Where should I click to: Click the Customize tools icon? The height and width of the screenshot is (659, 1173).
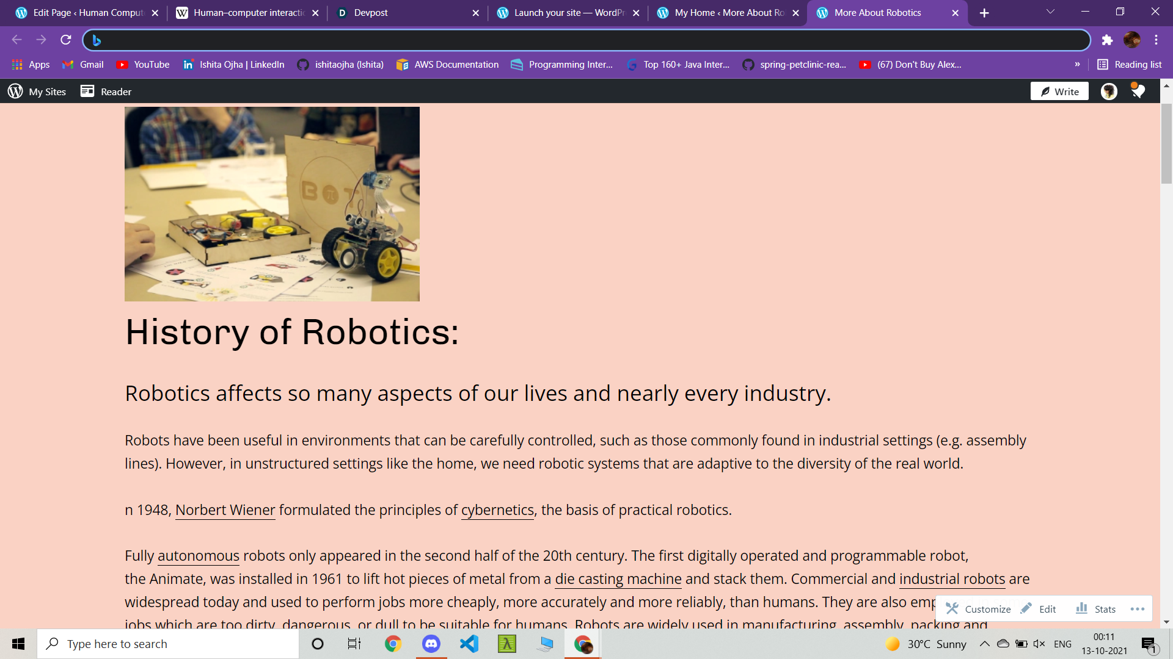point(952,608)
